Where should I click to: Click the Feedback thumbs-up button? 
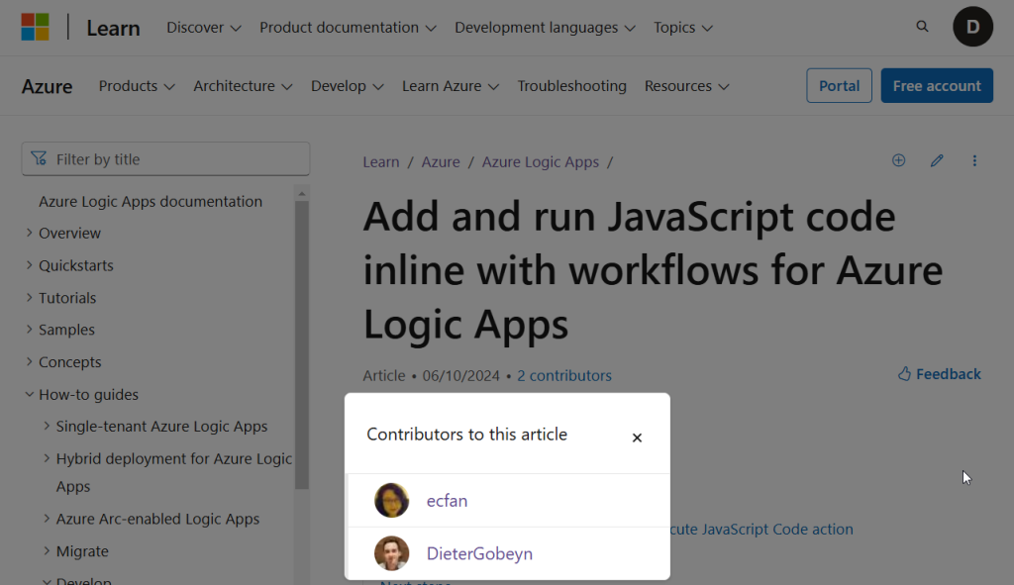click(939, 373)
